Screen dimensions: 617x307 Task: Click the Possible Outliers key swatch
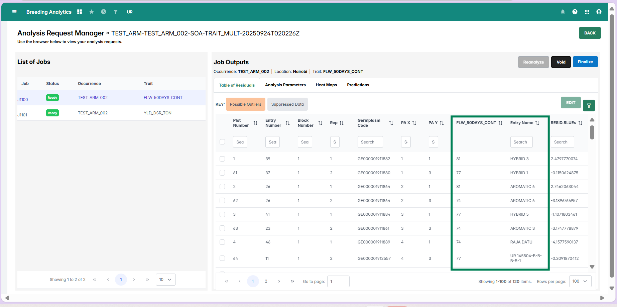245,104
